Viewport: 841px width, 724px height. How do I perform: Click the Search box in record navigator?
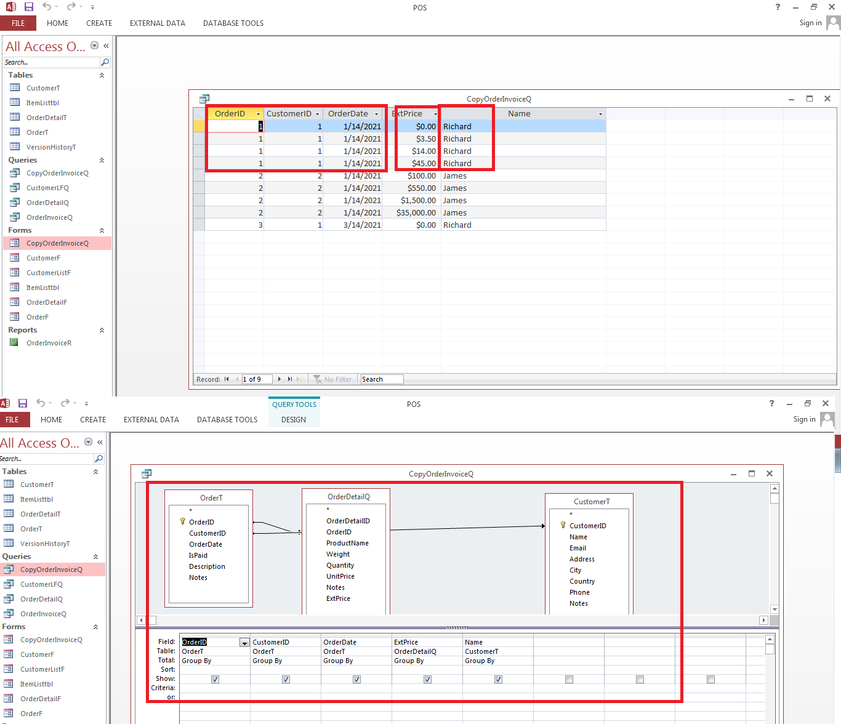coord(382,379)
